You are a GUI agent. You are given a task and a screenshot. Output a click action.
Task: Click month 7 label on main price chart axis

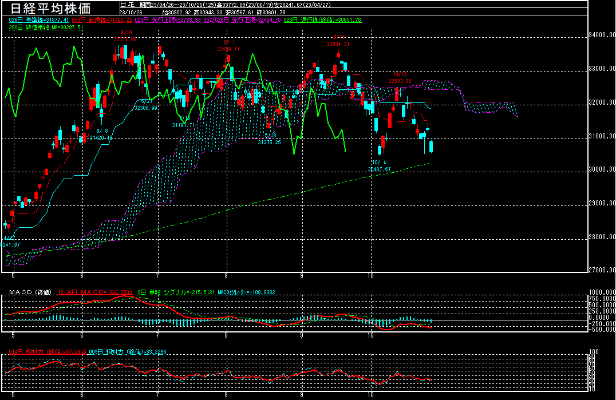[157, 276]
